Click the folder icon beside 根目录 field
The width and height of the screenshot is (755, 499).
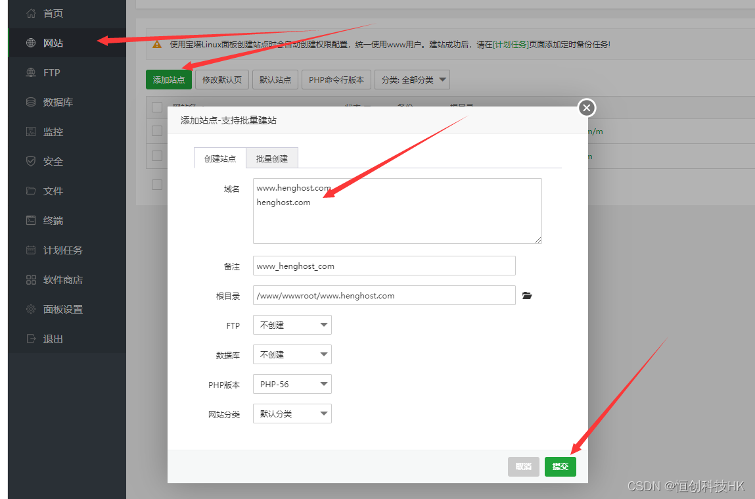tap(527, 295)
